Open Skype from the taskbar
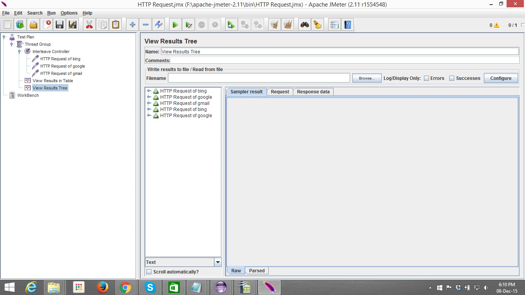525x295 pixels. pyautogui.click(x=150, y=287)
